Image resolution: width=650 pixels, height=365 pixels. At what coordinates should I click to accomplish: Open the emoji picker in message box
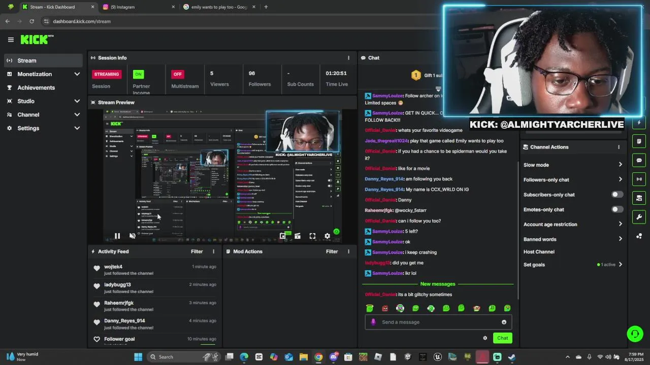pos(504,322)
